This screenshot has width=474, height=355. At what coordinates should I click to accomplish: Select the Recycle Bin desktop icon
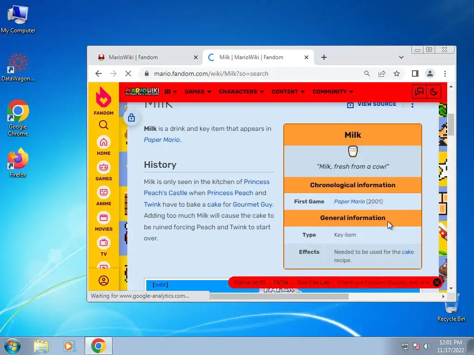point(451,307)
